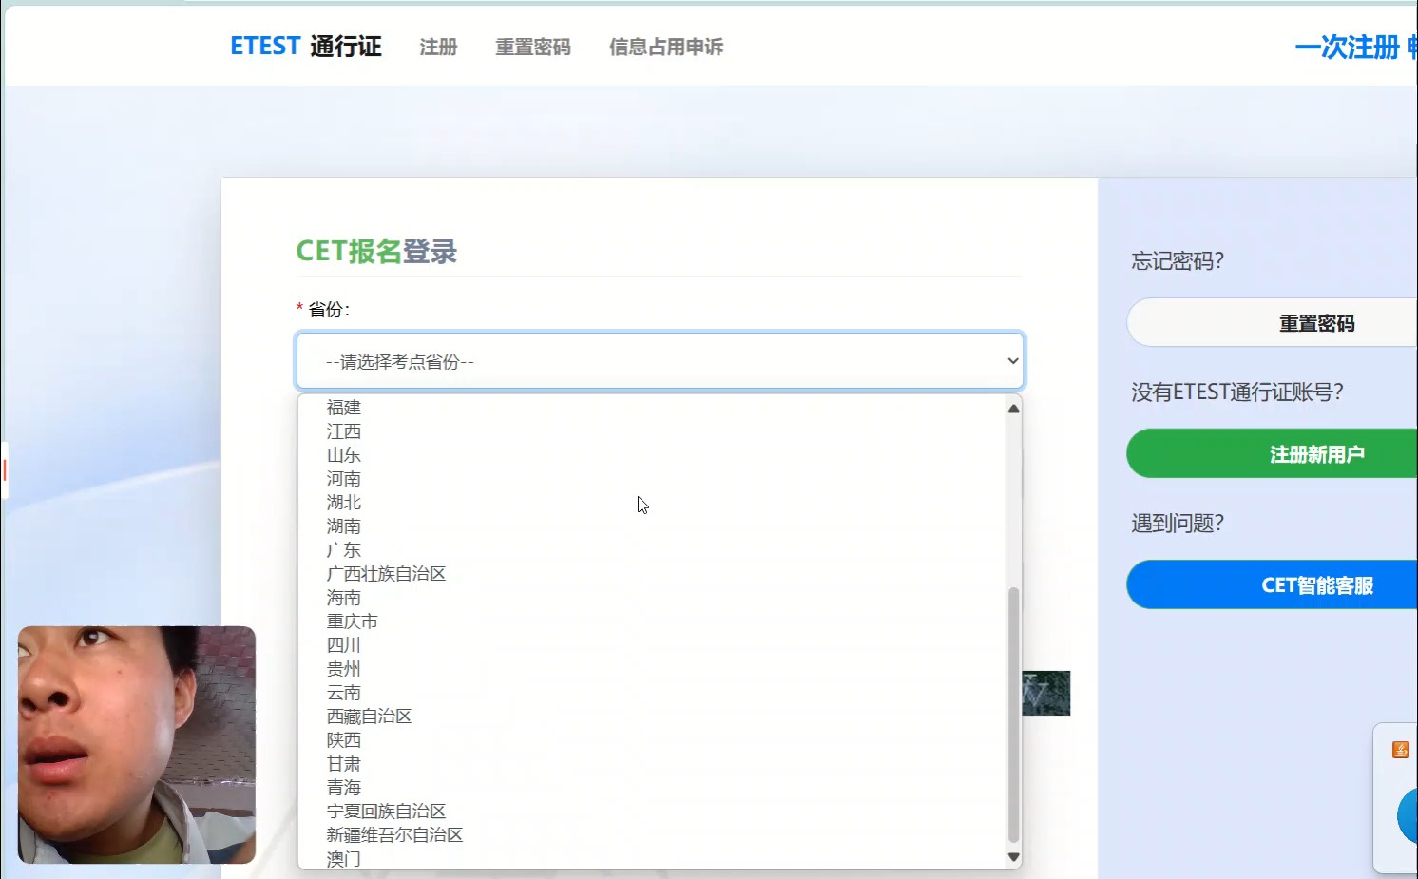Click the webcam overlay thumbnail

[x=137, y=745]
